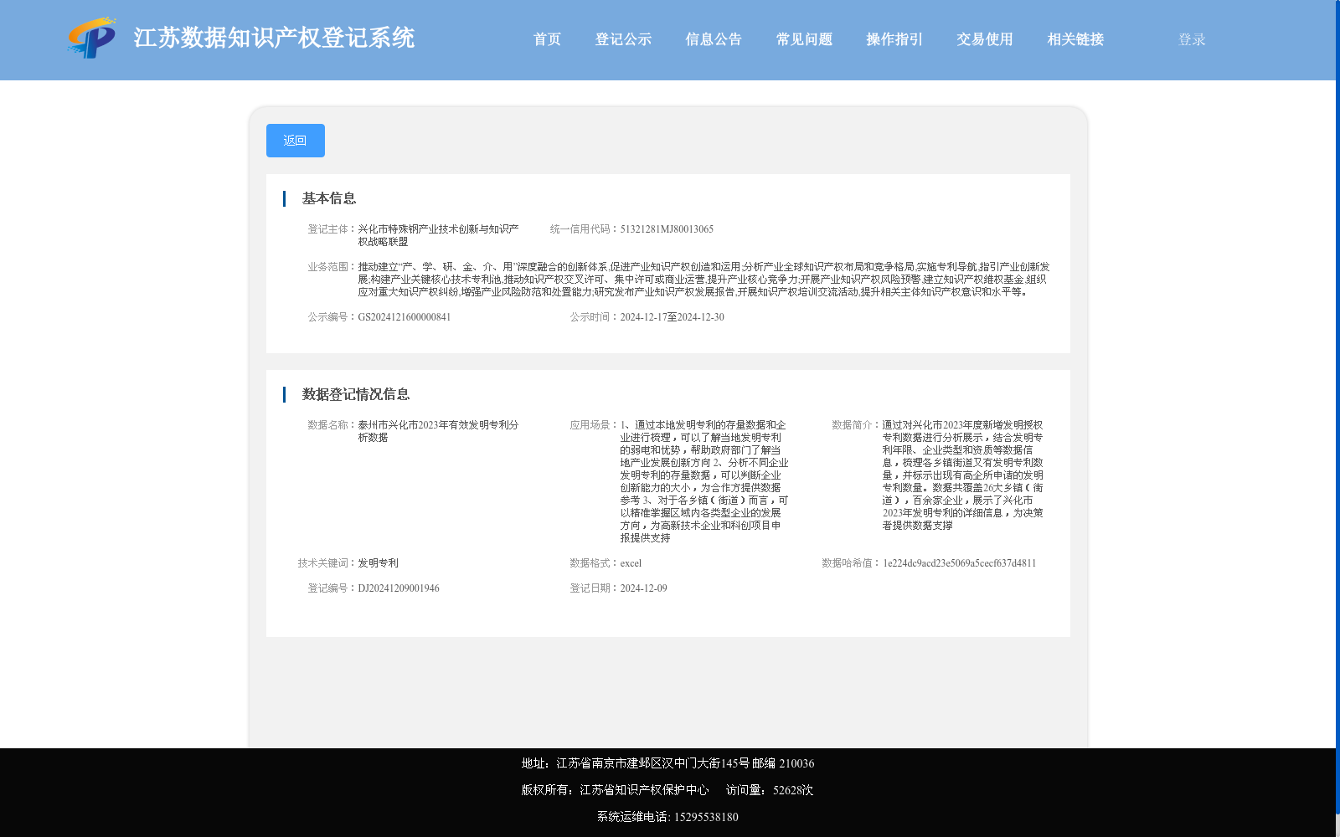This screenshot has height=837, width=1340.
Task: Click the site title 江苏数据知识产权登记系统
Action: point(274,38)
